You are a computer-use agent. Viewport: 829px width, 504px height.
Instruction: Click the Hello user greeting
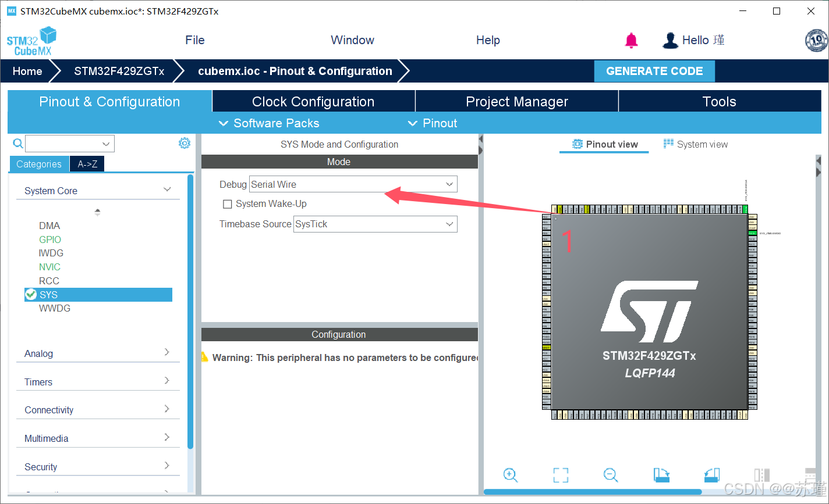coord(703,40)
